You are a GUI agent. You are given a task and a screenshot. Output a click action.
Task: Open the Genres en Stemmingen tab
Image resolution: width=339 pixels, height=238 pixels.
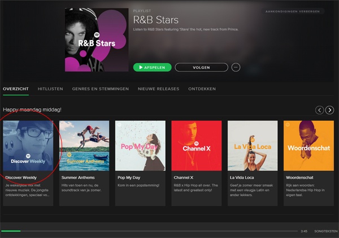(x=101, y=89)
